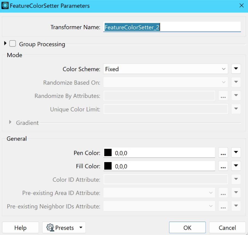Open Color Scheme options arrow menu
The height and width of the screenshot is (235, 248).
point(236,69)
